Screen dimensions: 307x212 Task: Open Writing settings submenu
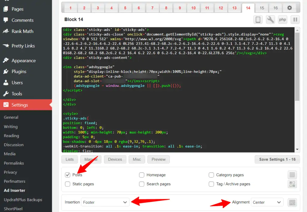click(11, 126)
